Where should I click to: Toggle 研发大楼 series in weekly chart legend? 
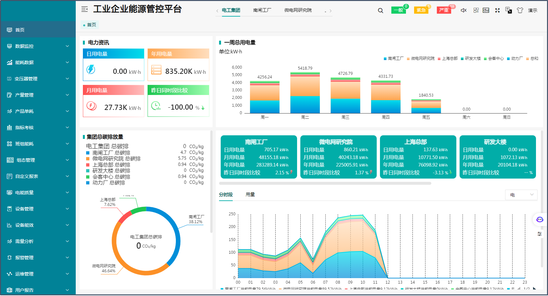pos(471,59)
